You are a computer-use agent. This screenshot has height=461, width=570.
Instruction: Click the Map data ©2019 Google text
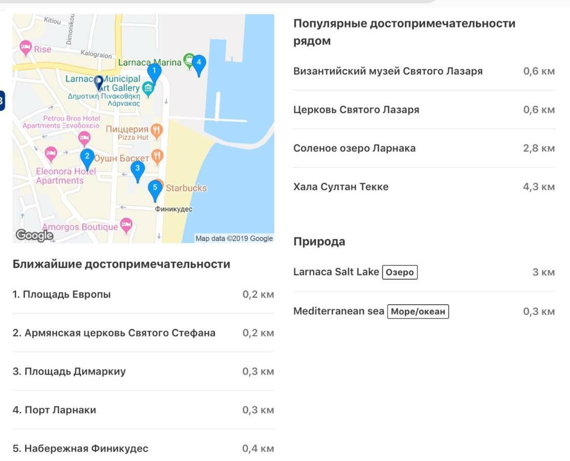234,238
